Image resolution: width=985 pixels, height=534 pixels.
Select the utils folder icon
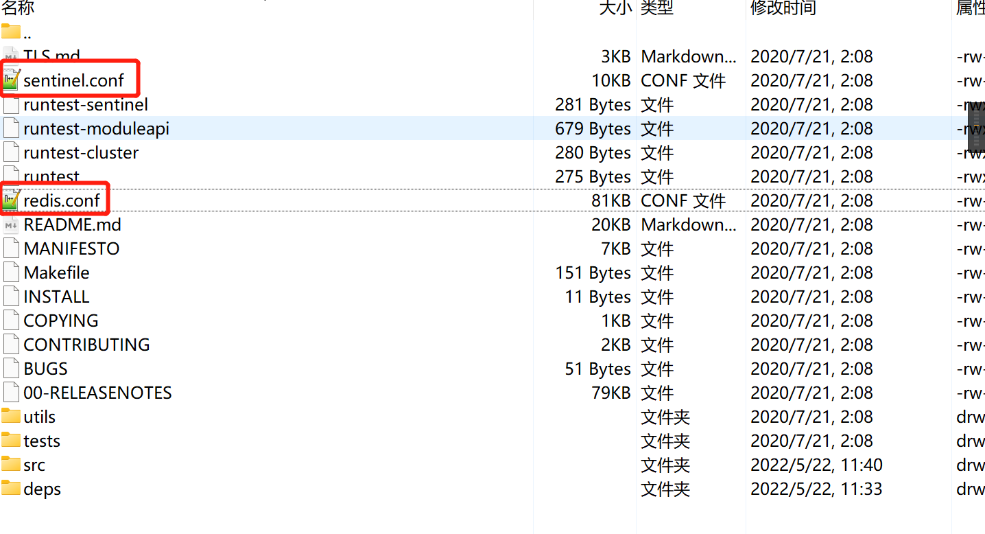pos(11,416)
